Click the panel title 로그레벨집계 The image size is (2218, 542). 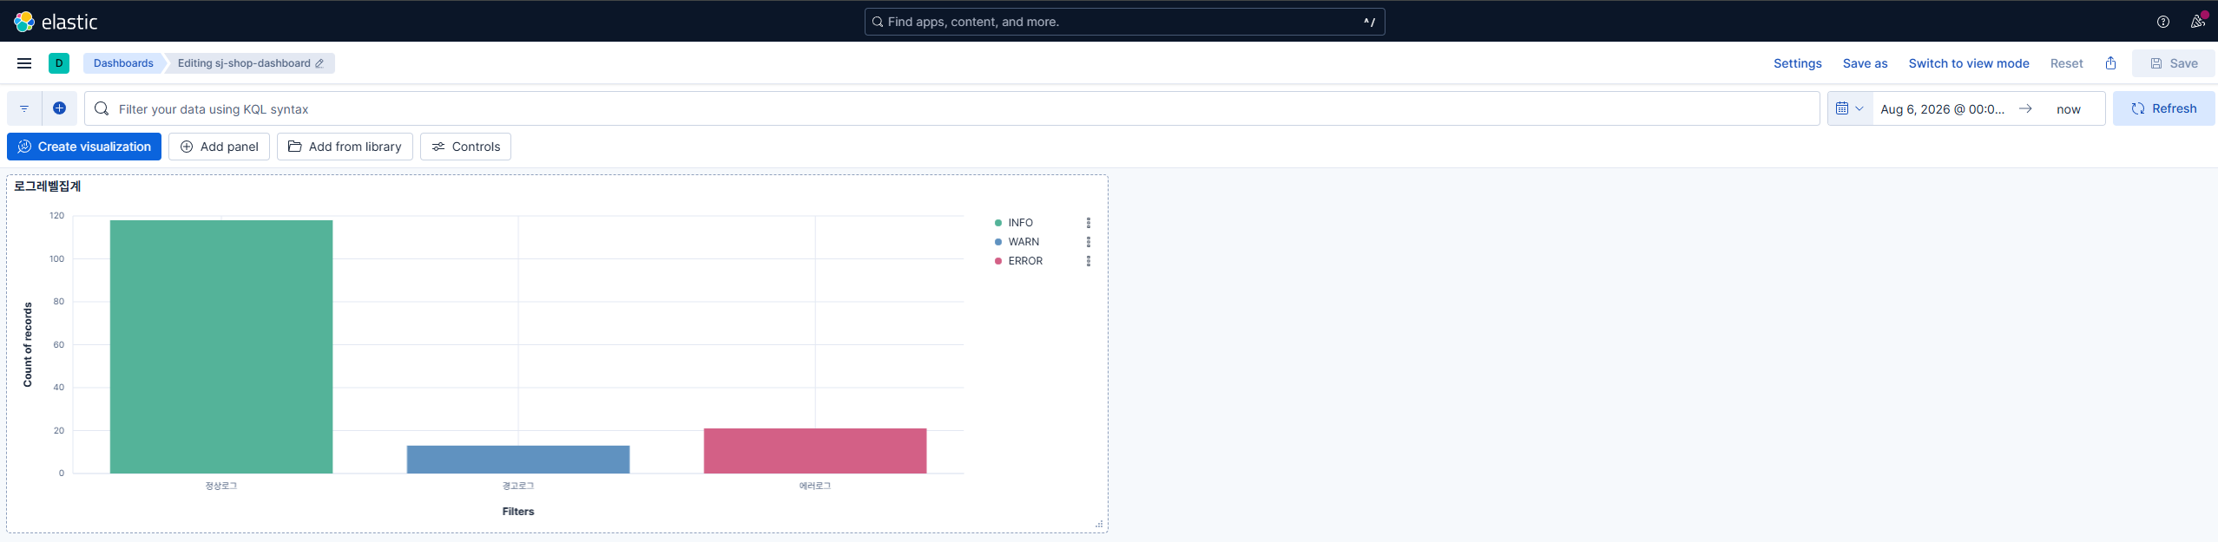coord(48,186)
